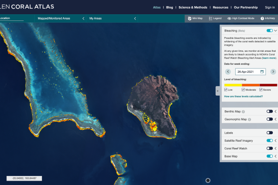The image size is (278, 185).
Task: Open the Blog nav item
Action: [169, 8]
